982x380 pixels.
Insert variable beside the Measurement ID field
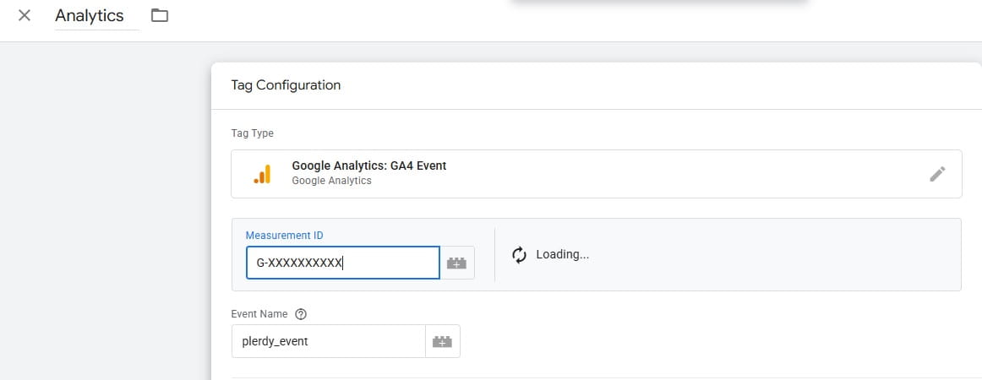[457, 263]
